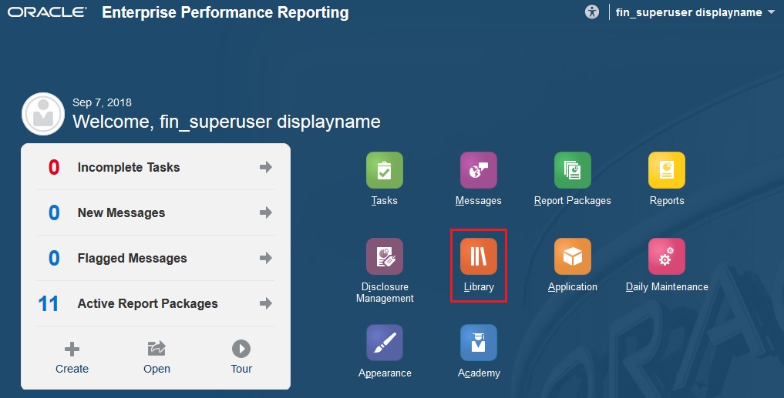Click the arrow beside Flagged Messages
Image resolution: width=784 pixels, height=398 pixels.
(266, 258)
